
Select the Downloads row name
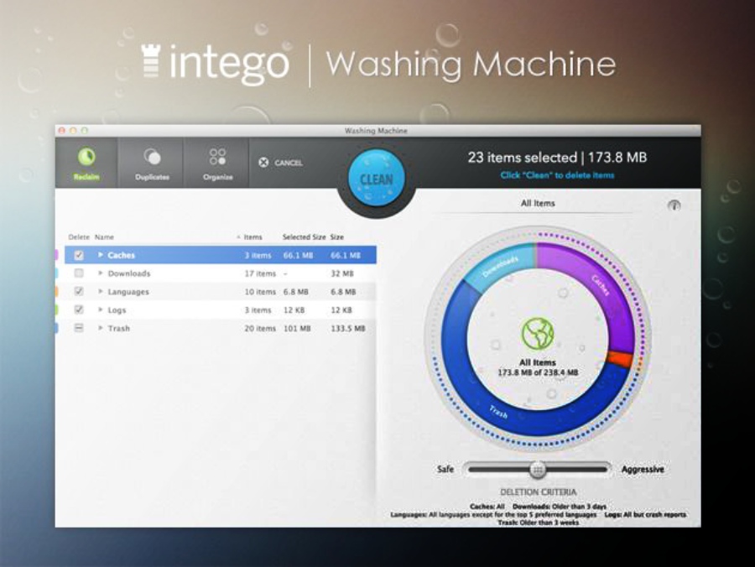tap(129, 273)
